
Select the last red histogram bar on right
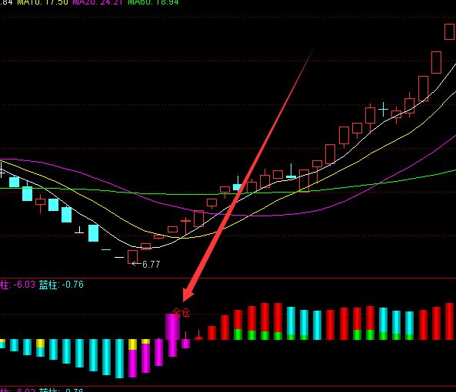tap(449, 321)
